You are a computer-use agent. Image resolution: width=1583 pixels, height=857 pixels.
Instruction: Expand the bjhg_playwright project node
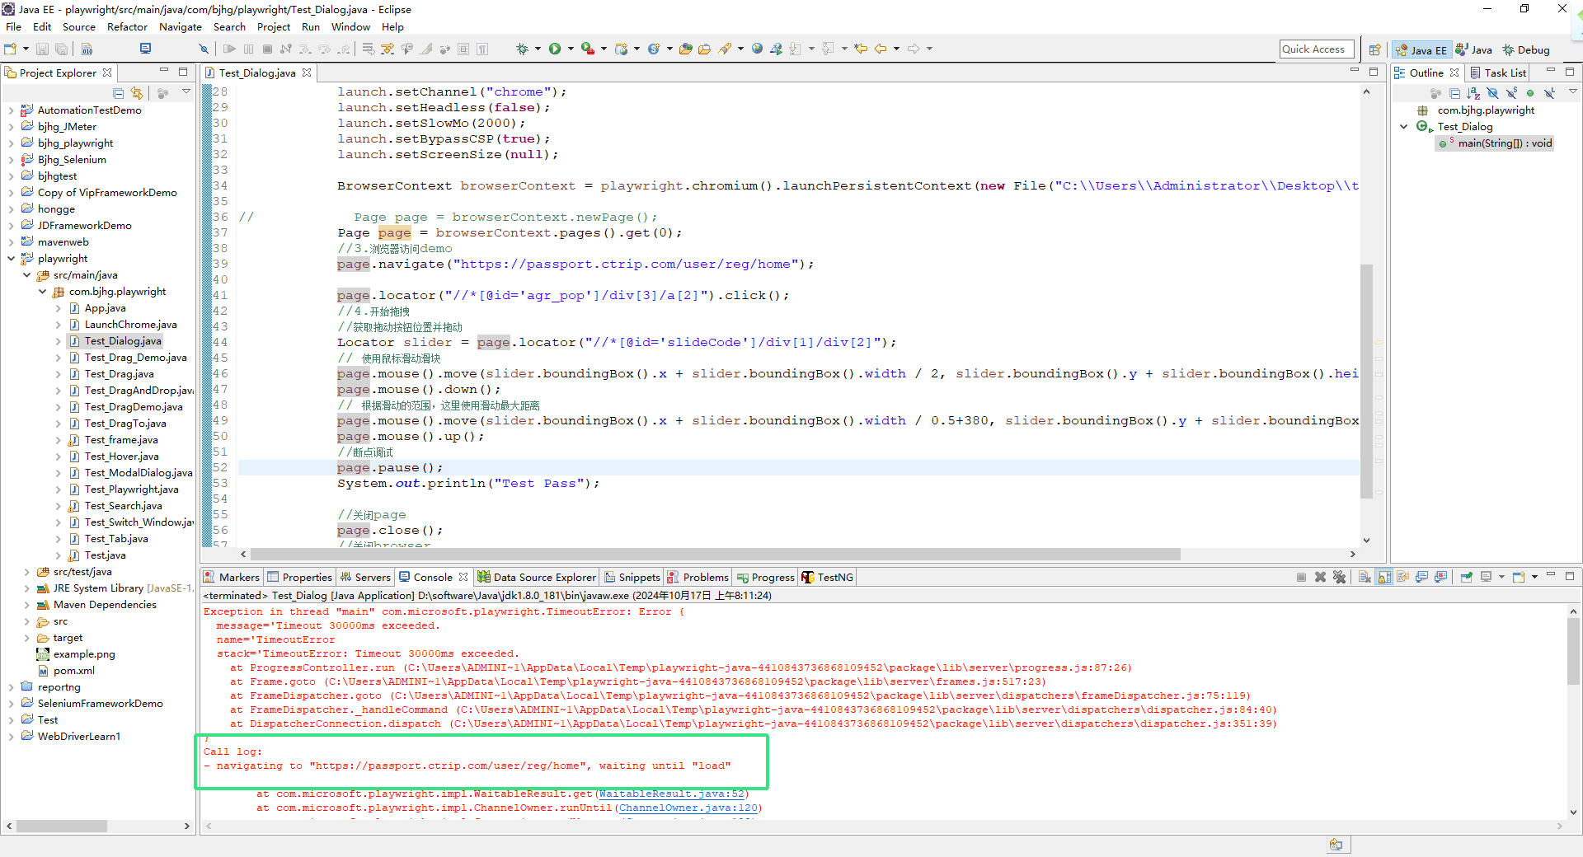coord(11,143)
